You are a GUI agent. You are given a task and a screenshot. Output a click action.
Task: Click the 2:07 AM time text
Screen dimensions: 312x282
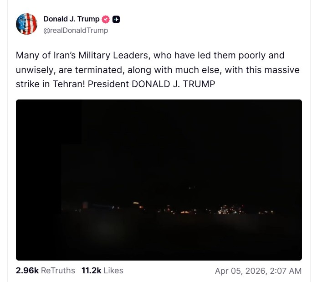tap(285, 271)
